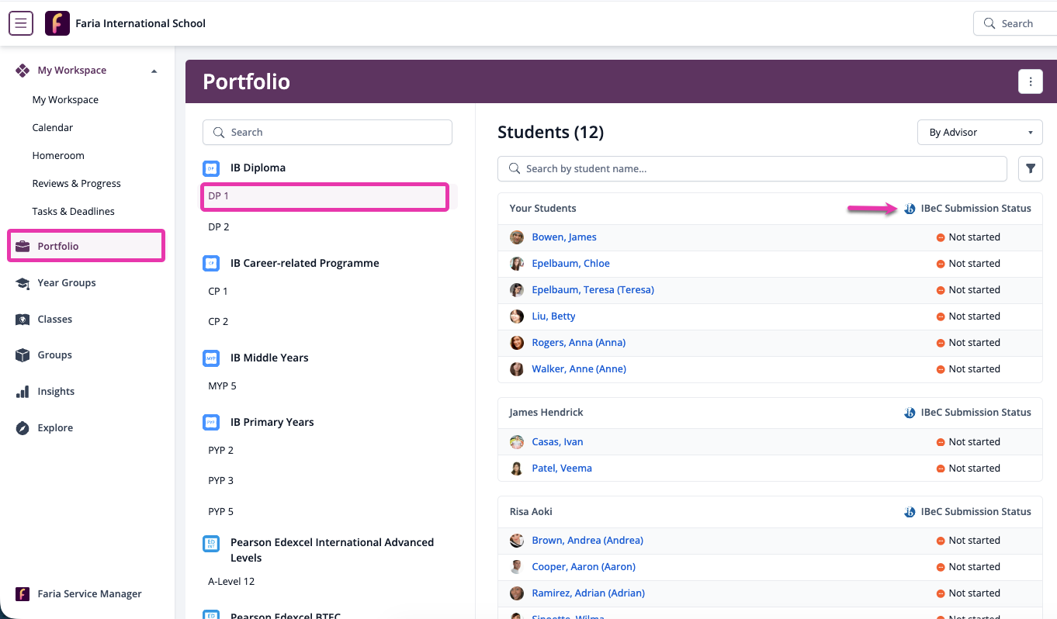Click the Insights bar chart icon
The image size is (1057, 619).
(x=23, y=392)
